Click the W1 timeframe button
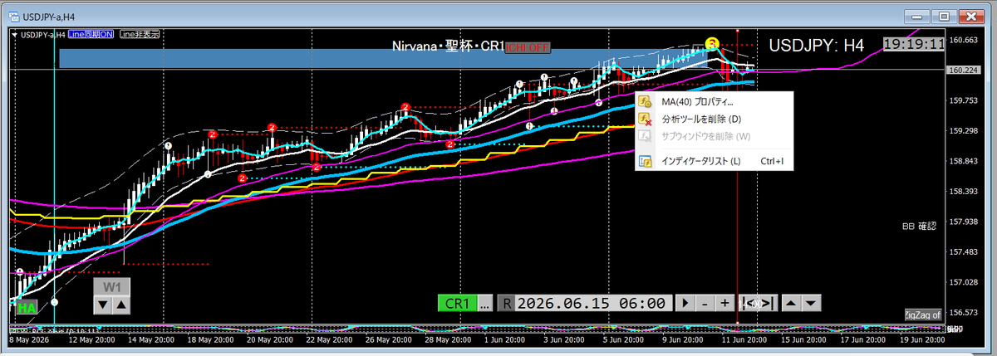Screen dimensions: 997x356 coord(112,287)
